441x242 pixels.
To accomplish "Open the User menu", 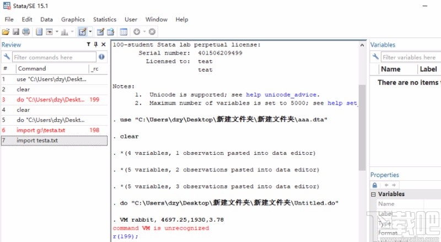I will [131, 19].
